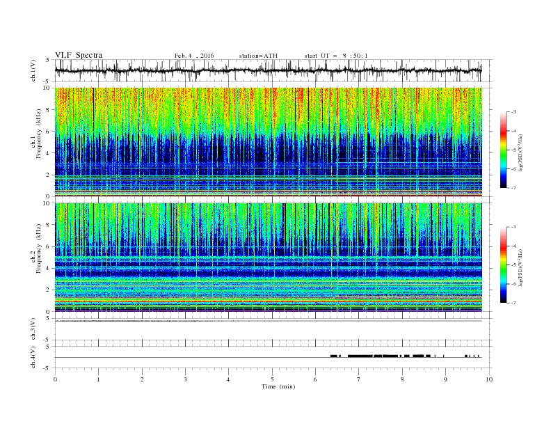This screenshot has width=551, height=426.
Task: Click the "10" tick on the time axis
Action: coord(489,379)
